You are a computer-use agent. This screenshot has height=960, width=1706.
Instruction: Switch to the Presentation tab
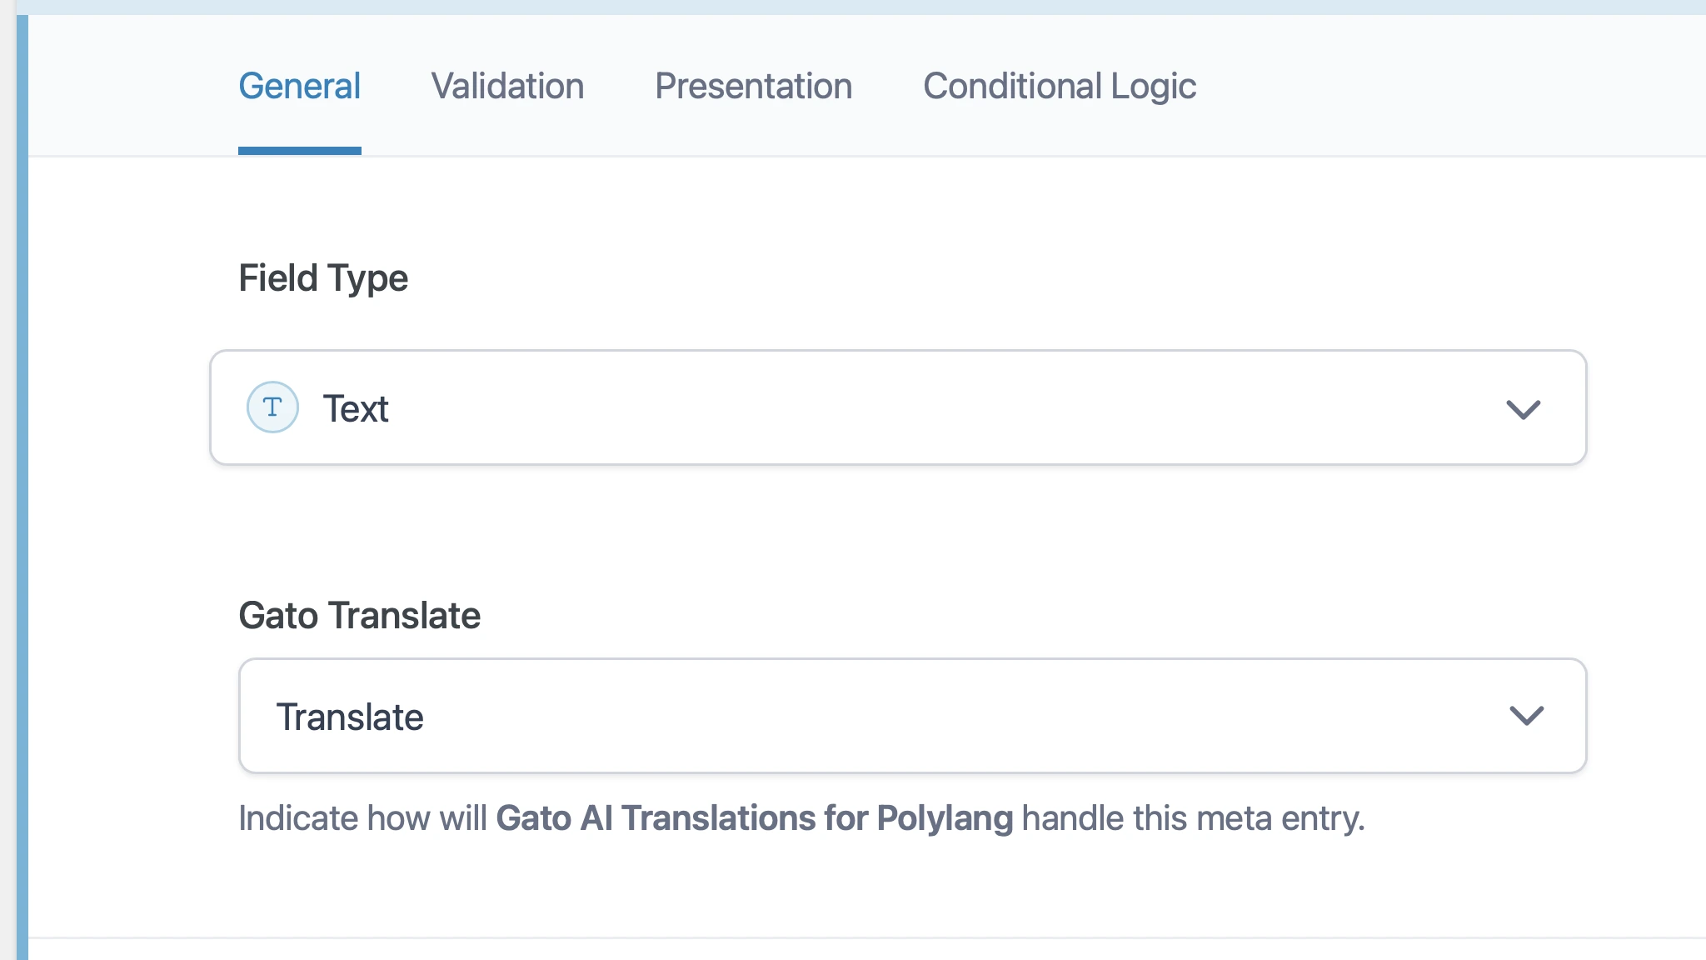point(753,86)
